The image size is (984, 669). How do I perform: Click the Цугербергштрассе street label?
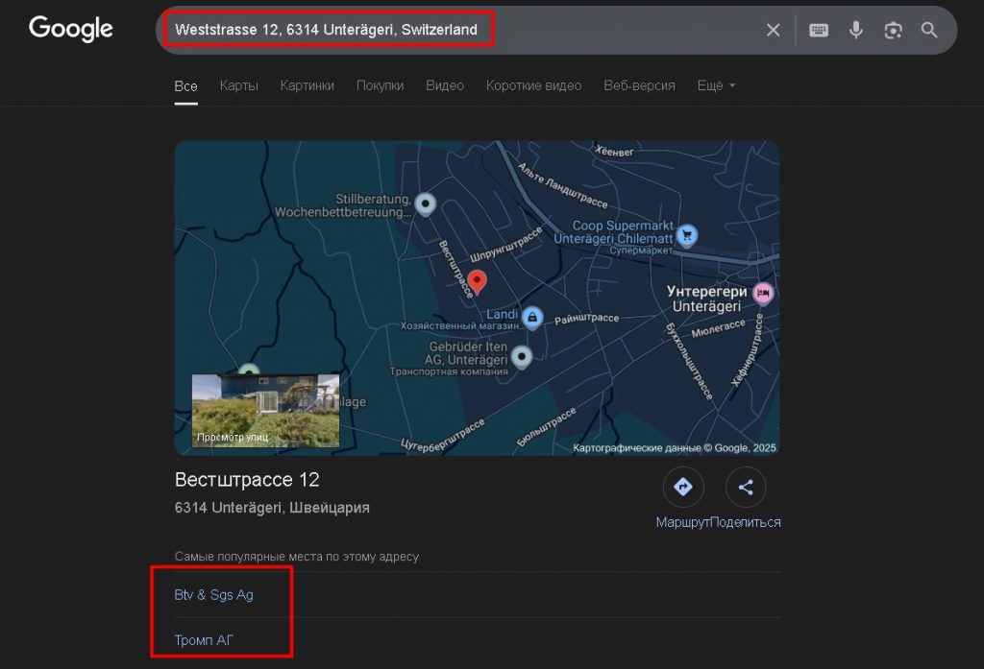(443, 435)
